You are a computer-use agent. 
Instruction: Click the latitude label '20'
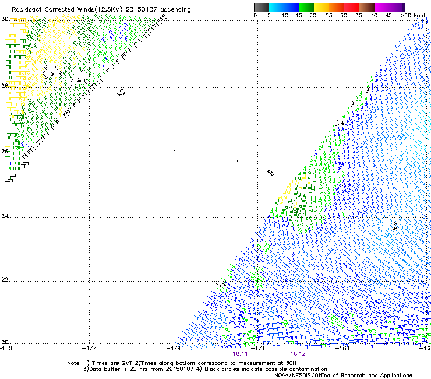pos(5,342)
